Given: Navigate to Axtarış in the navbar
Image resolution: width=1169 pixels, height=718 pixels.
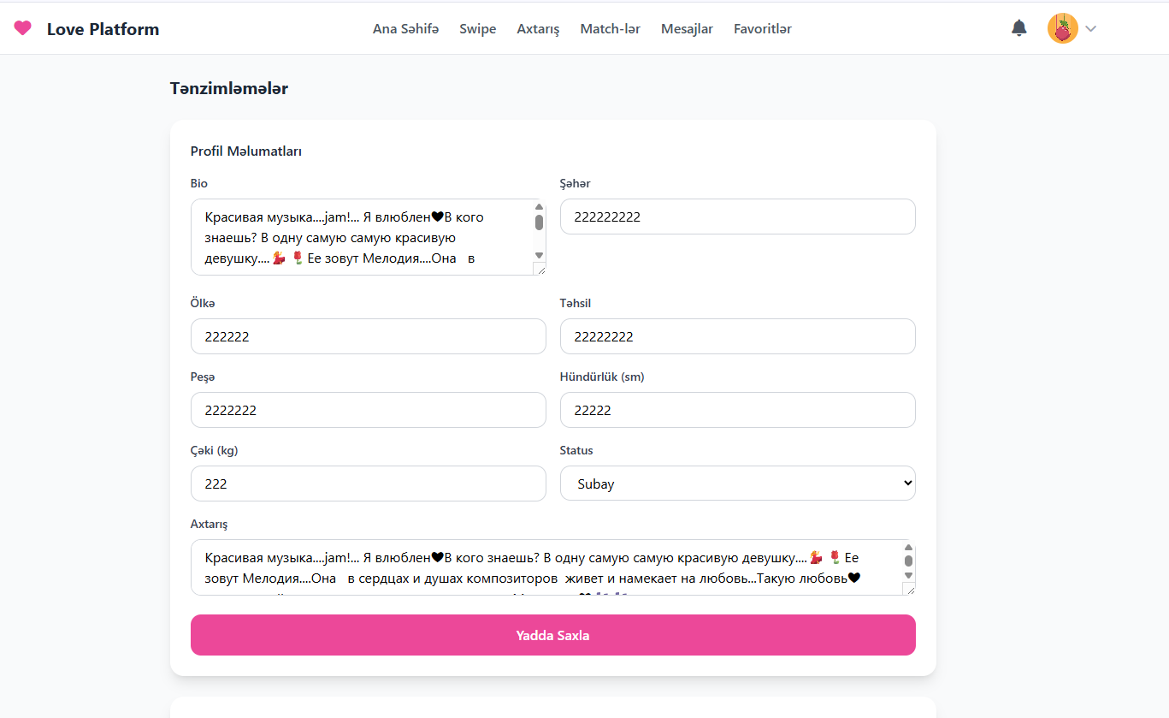Looking at the screenshot, I should tap(538, 29).
